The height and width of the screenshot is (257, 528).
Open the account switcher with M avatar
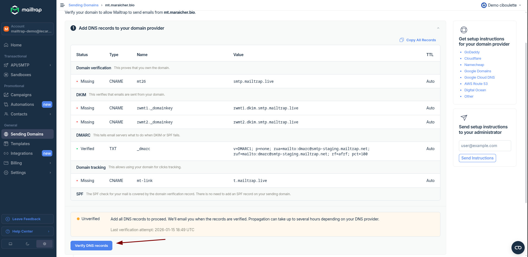point(27,29)
